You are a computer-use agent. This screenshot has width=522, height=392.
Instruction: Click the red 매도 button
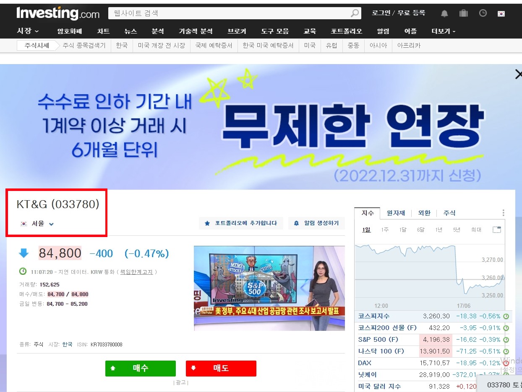click(x=221, y=369)
